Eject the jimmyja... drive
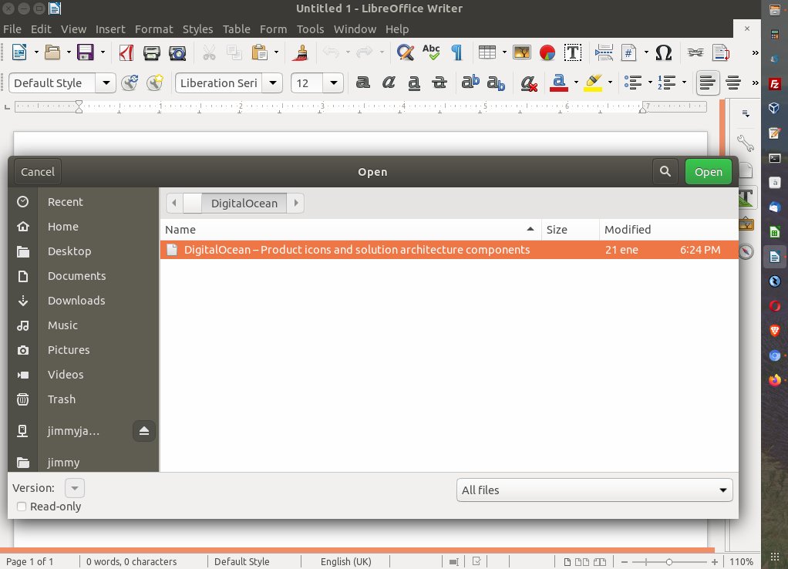788x569 pixels. (143, 431)
